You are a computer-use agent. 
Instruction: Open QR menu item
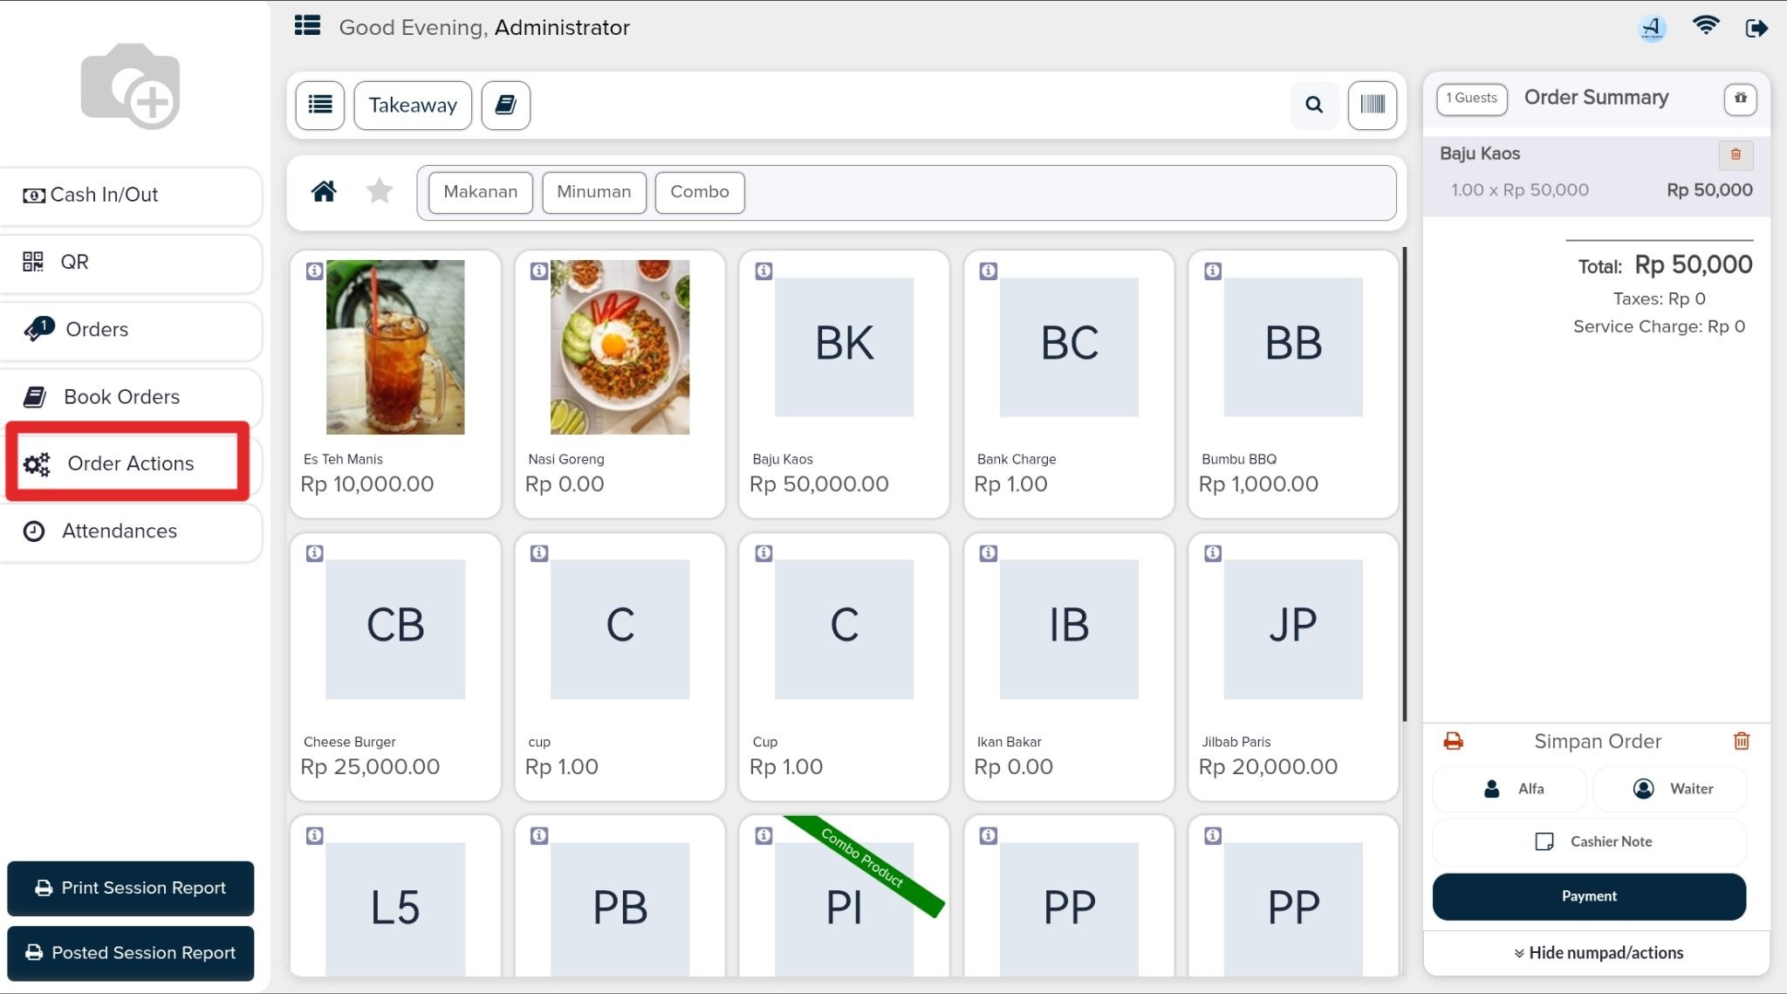[x=131, y=263]
